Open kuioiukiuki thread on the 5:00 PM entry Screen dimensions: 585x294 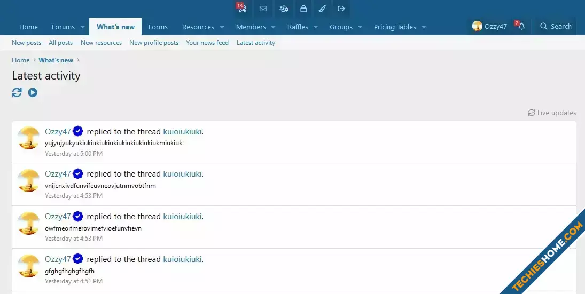(x=182, y=132)
